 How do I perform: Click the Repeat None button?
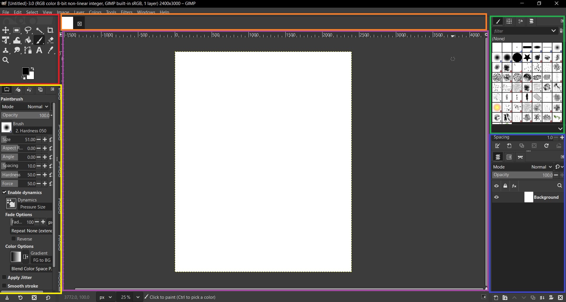coord(31,231)
